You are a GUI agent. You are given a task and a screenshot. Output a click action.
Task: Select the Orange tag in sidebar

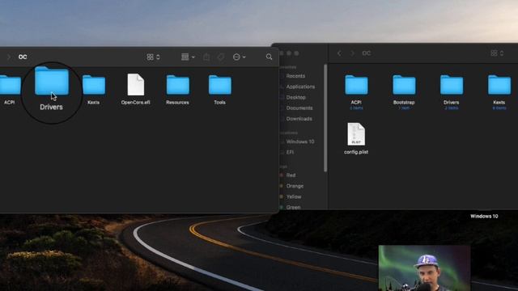pos(295,186)
